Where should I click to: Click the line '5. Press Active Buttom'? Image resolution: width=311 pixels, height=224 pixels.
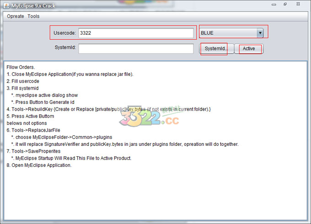pos(30,116)
